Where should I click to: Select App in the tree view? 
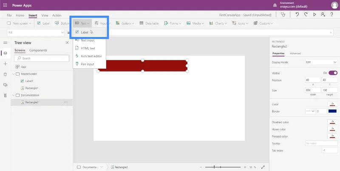[x=23, y=67]
